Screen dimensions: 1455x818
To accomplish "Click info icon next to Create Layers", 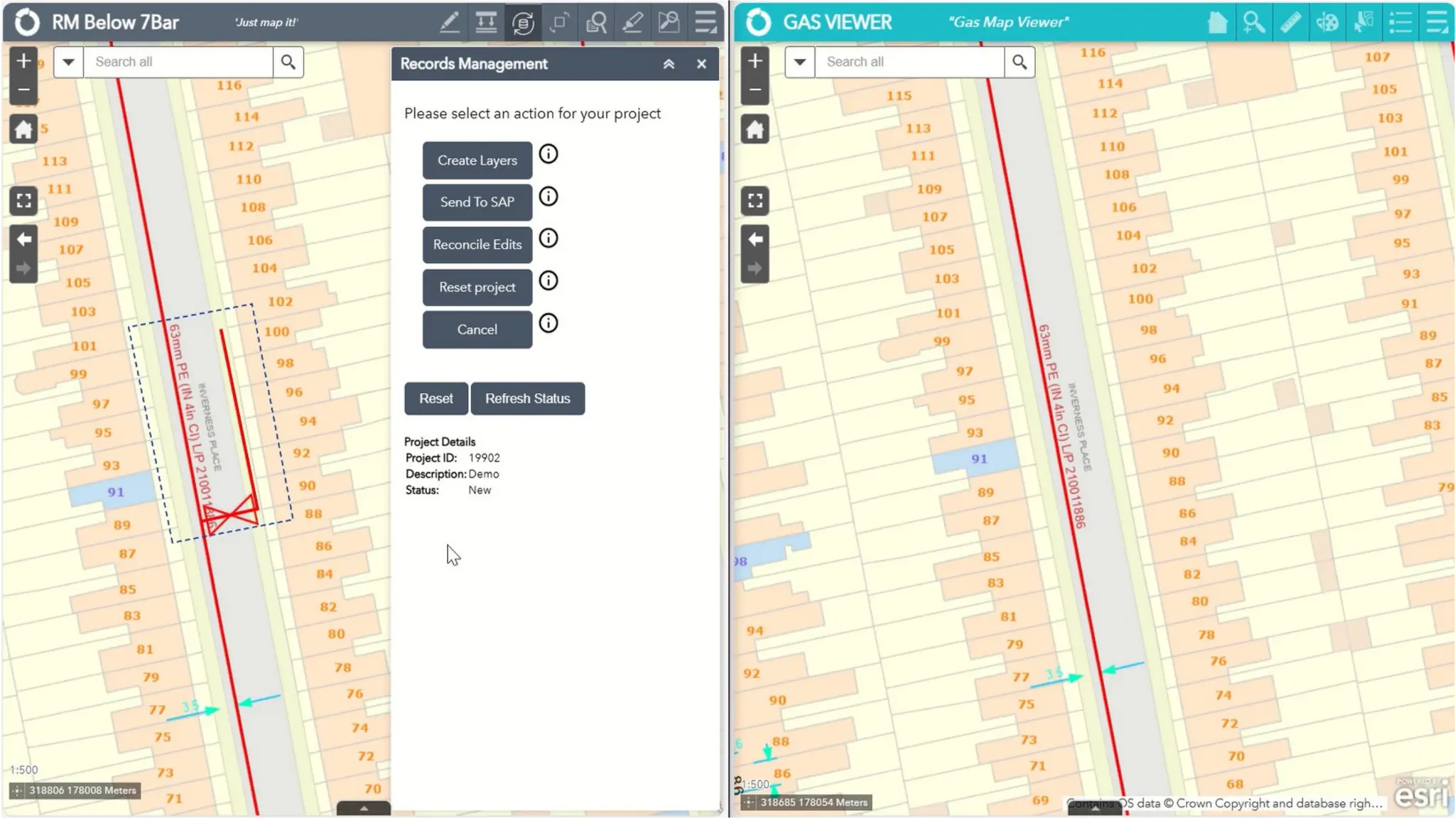I will click(x=548, y=154).
